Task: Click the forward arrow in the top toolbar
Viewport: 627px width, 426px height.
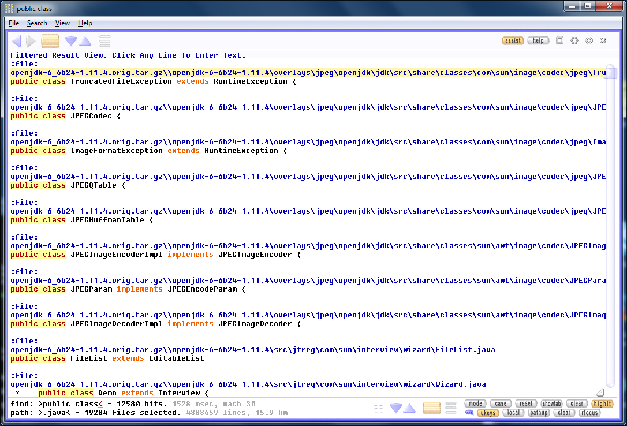Action: (x=31, y=41)
